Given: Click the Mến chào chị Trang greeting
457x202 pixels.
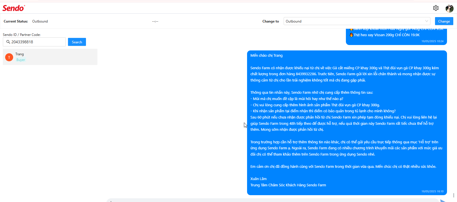Looking at the screenshot, I should (x=266, y=56).
